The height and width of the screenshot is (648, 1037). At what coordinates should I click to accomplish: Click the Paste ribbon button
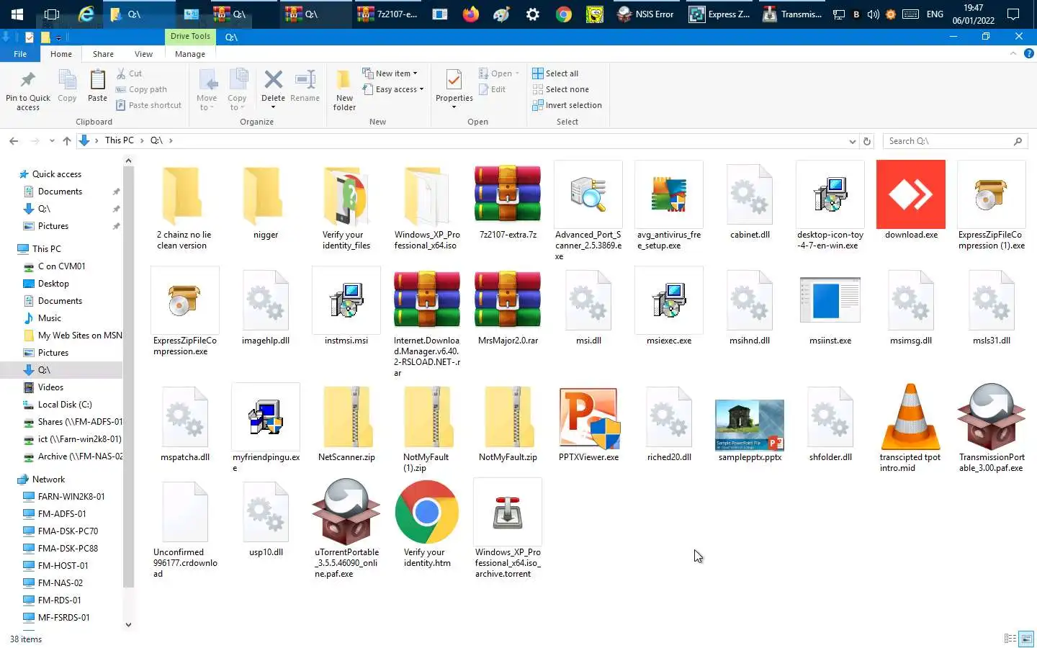tap(97, 86)
